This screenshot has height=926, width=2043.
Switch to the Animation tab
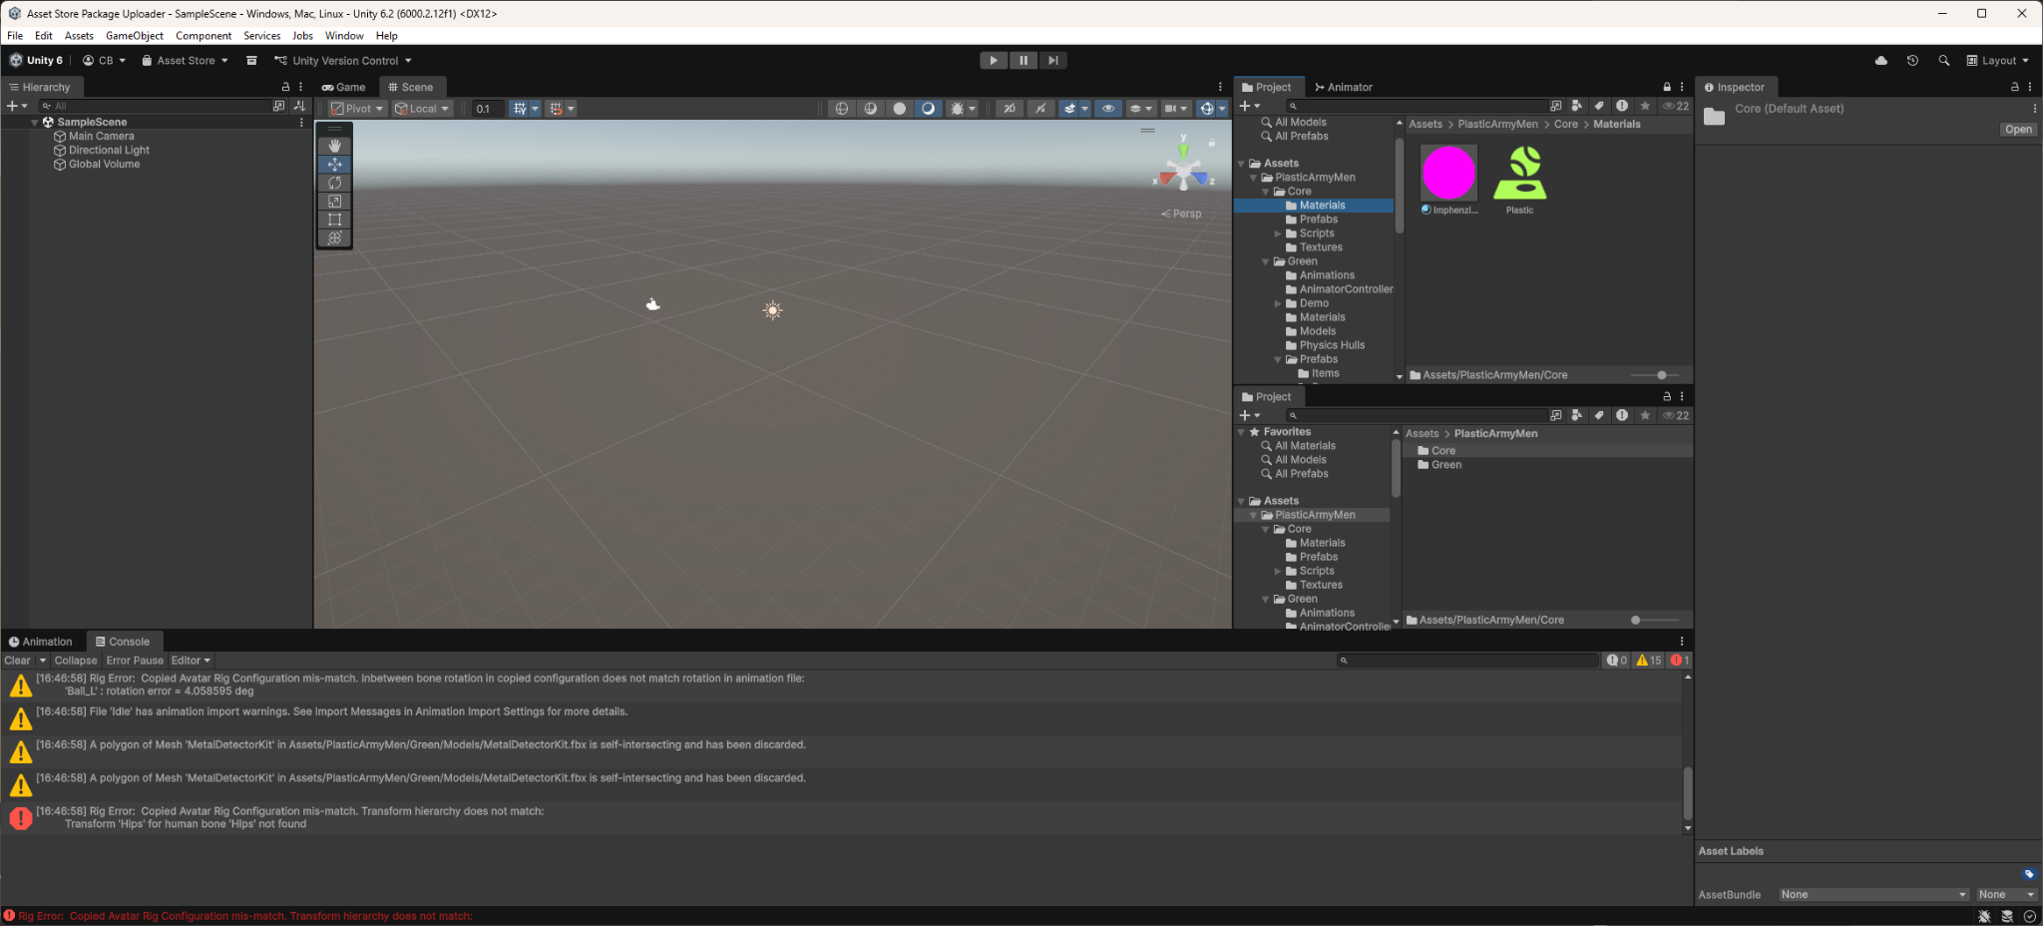click(x=41, y=642)
